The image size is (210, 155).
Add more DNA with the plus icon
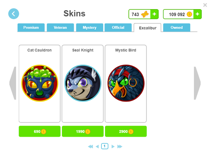[x=154, y=14]
